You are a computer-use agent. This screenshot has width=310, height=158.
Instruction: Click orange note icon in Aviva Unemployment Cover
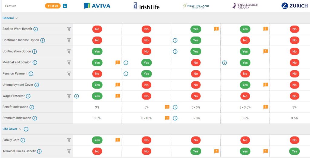point(118,85)
